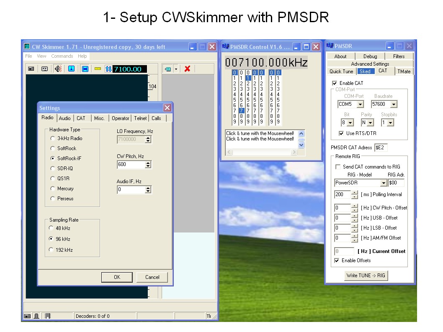Click the highlighted digit 7 in tuning grid
443x332 pixels.
pyautogui.click(x=241, y=110)
